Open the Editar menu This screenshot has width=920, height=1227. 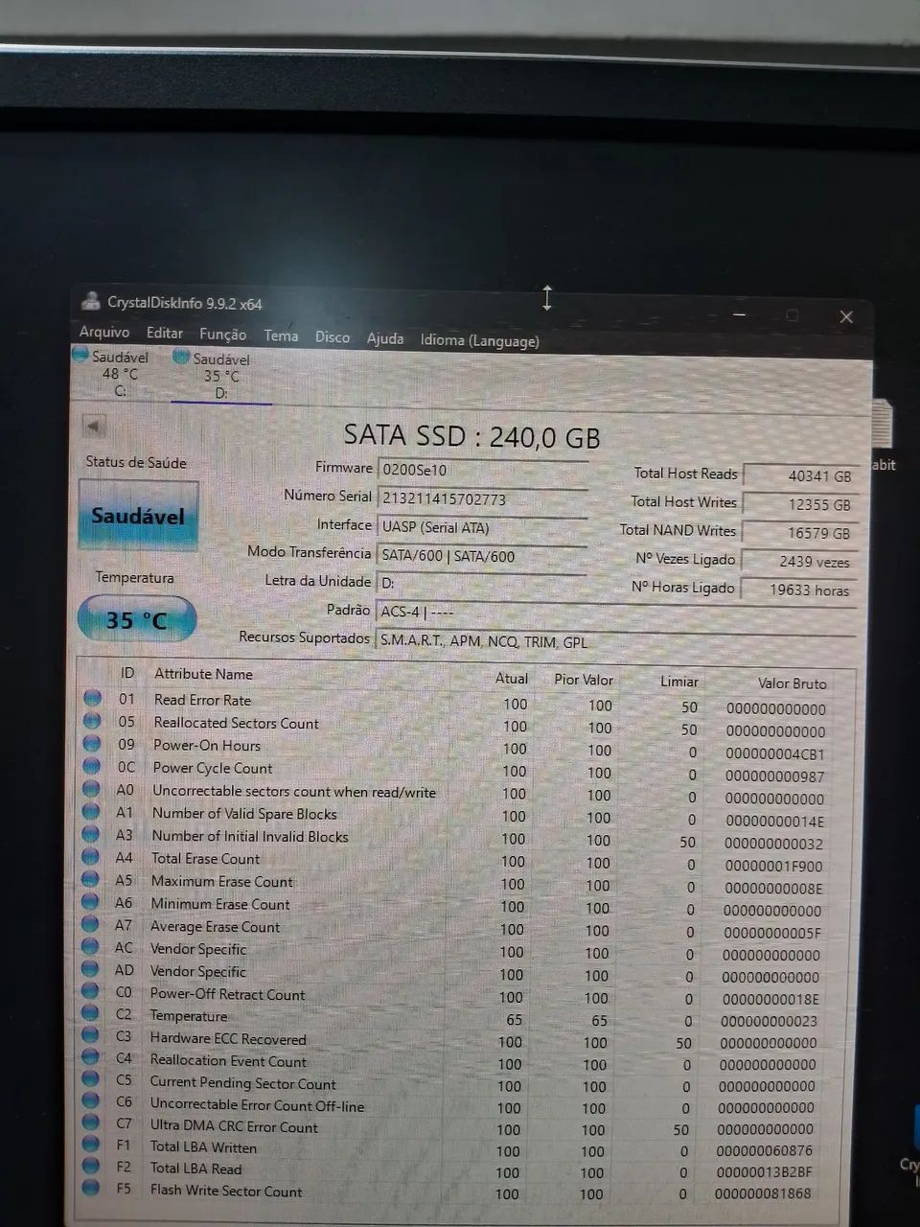pos(165,333)
